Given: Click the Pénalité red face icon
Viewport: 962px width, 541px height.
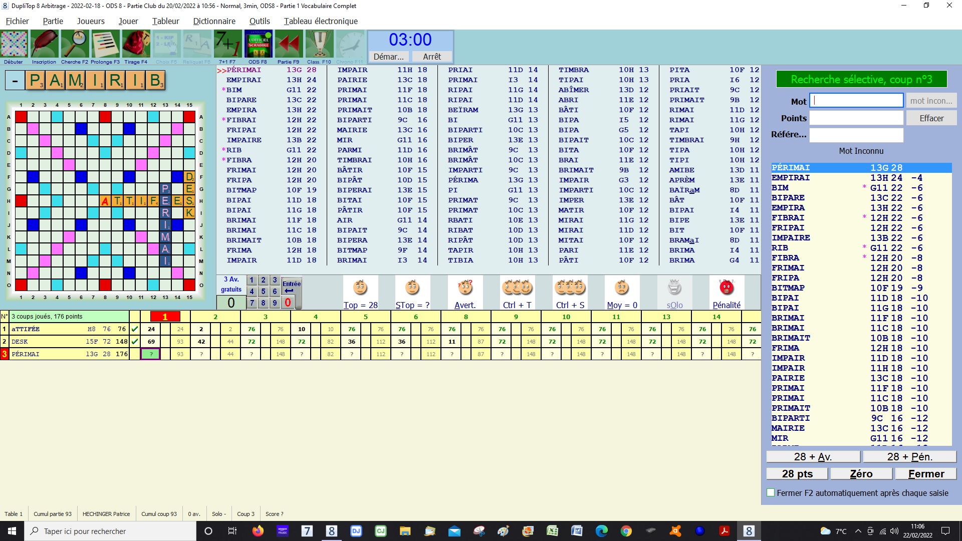Looking at the screenshot, I should [727, 289].
